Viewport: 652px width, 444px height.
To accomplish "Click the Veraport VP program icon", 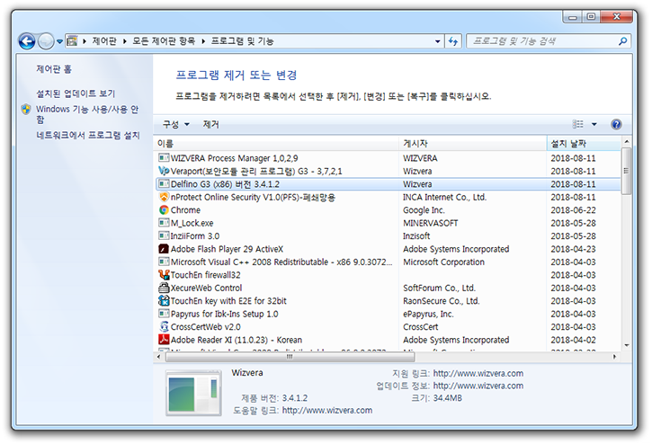I will click(164, 171).
